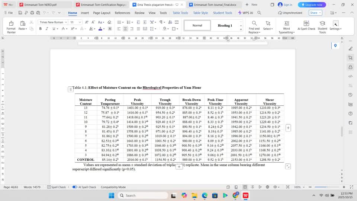The width and height of the screenshot is (357, 201).
Task: Expand the font size dropdown
Action: [x=80, y=22]
